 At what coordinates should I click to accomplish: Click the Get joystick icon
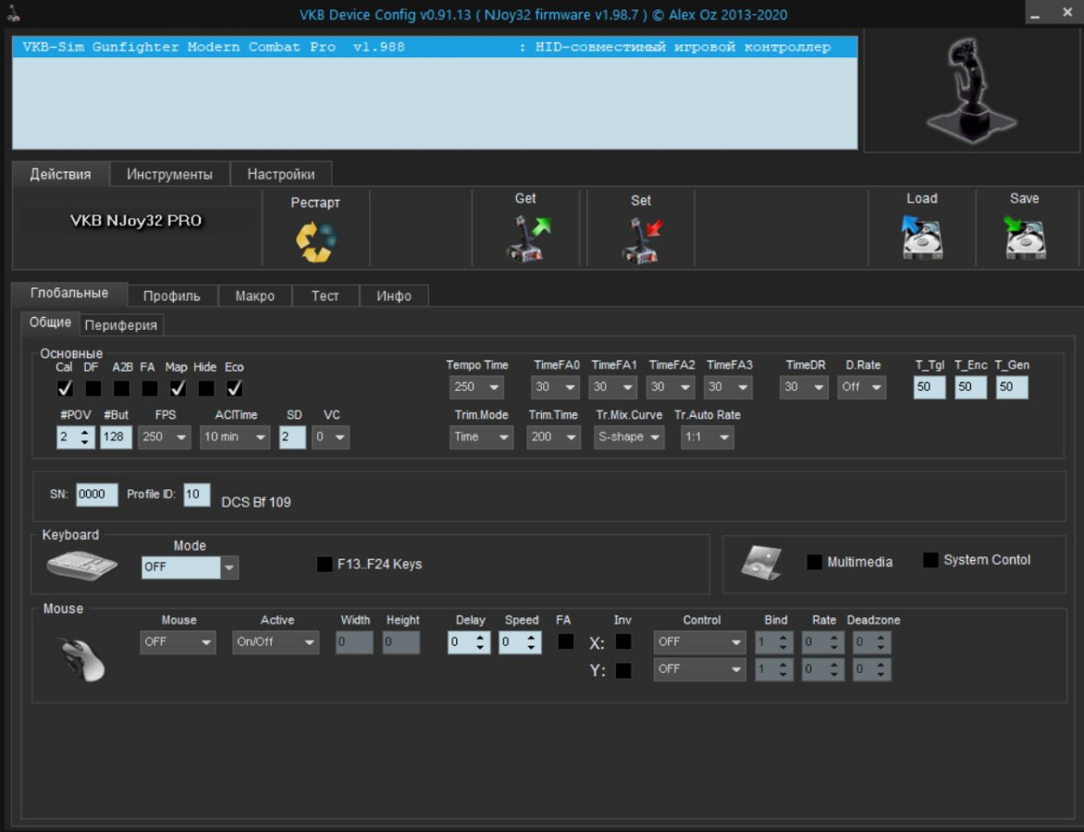click(527, 239)
